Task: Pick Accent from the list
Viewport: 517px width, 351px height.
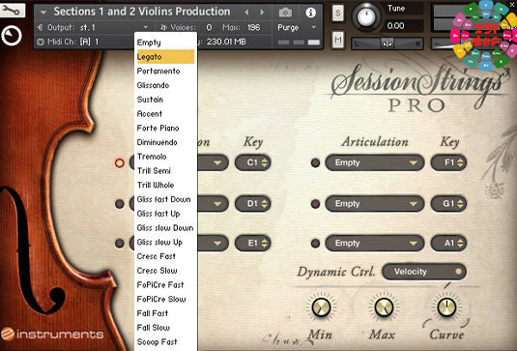Action: click(x=165, y=113)
